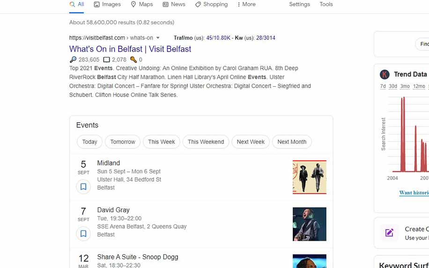Expand the visitbelfast.com result options arrow
Screen dimensions: 429x268
pyautogui.click(x=158, y=38)
